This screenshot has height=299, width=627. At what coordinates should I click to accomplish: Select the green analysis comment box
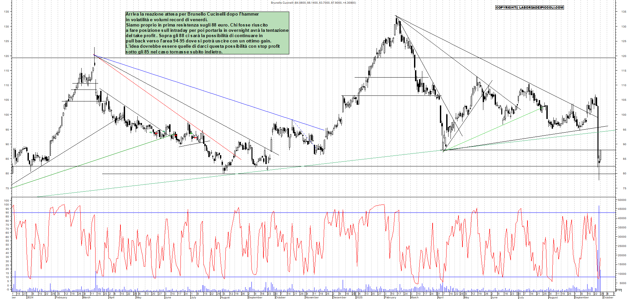(x=207, y=33)
